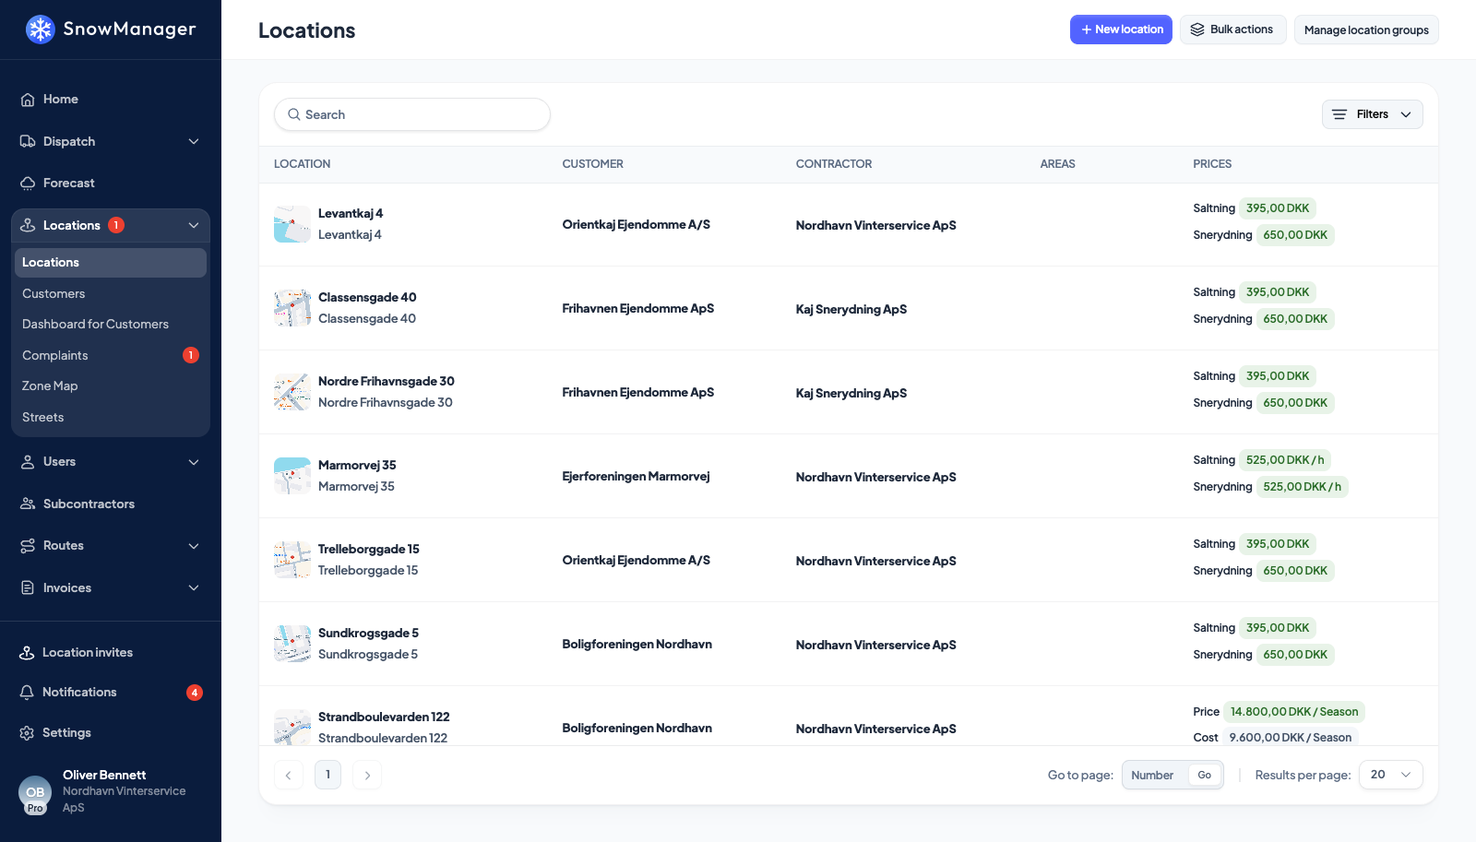The width and height of the screenshot is (1476, 842).
Task: Click the Bulk actions layers icon
Action: pos(1197,30)
